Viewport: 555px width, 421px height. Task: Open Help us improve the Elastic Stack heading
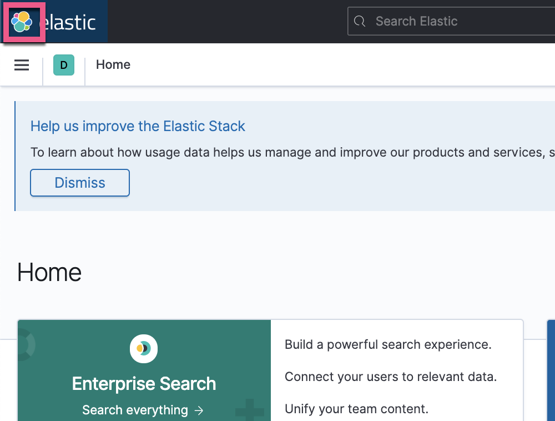(x=138, y=126)
